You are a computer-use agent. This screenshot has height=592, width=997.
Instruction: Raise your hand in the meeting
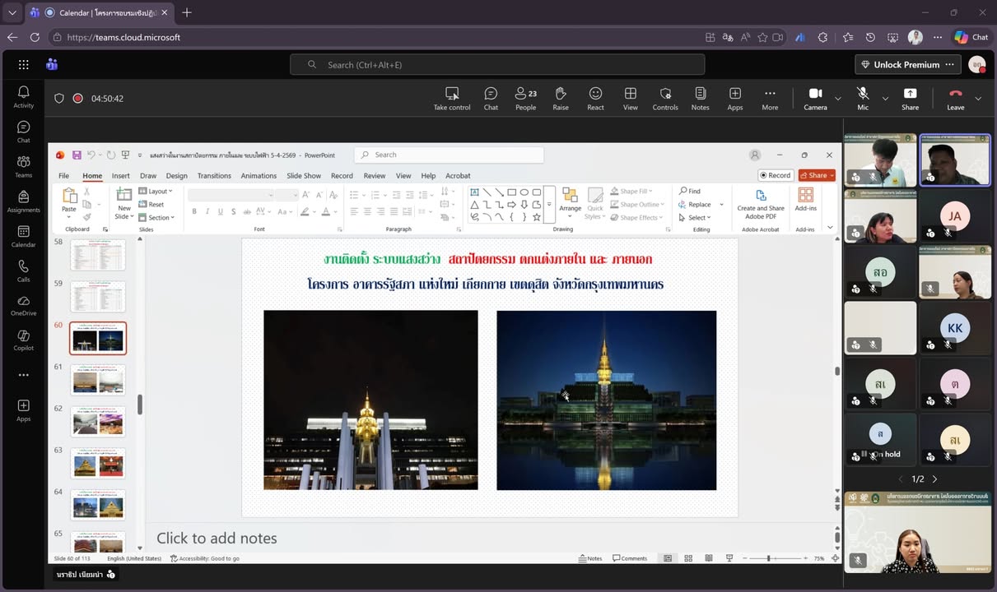pos(561,98)
